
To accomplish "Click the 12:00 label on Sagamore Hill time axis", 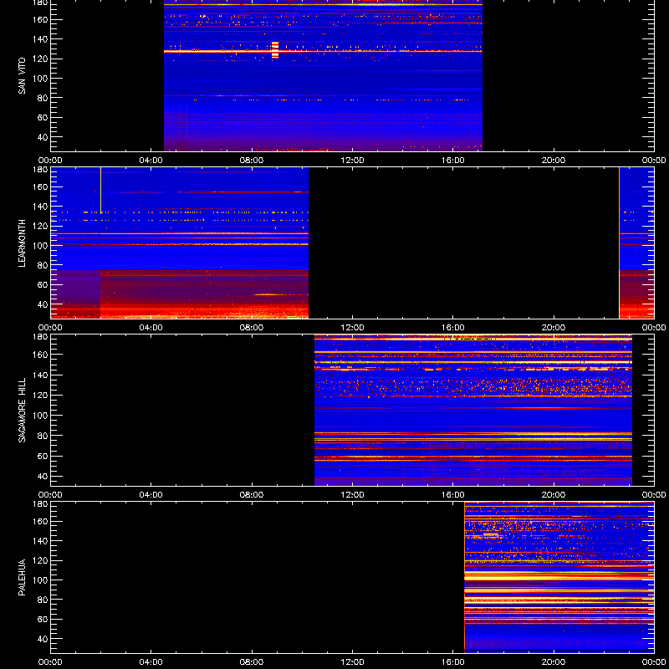I will click(352, 495).
